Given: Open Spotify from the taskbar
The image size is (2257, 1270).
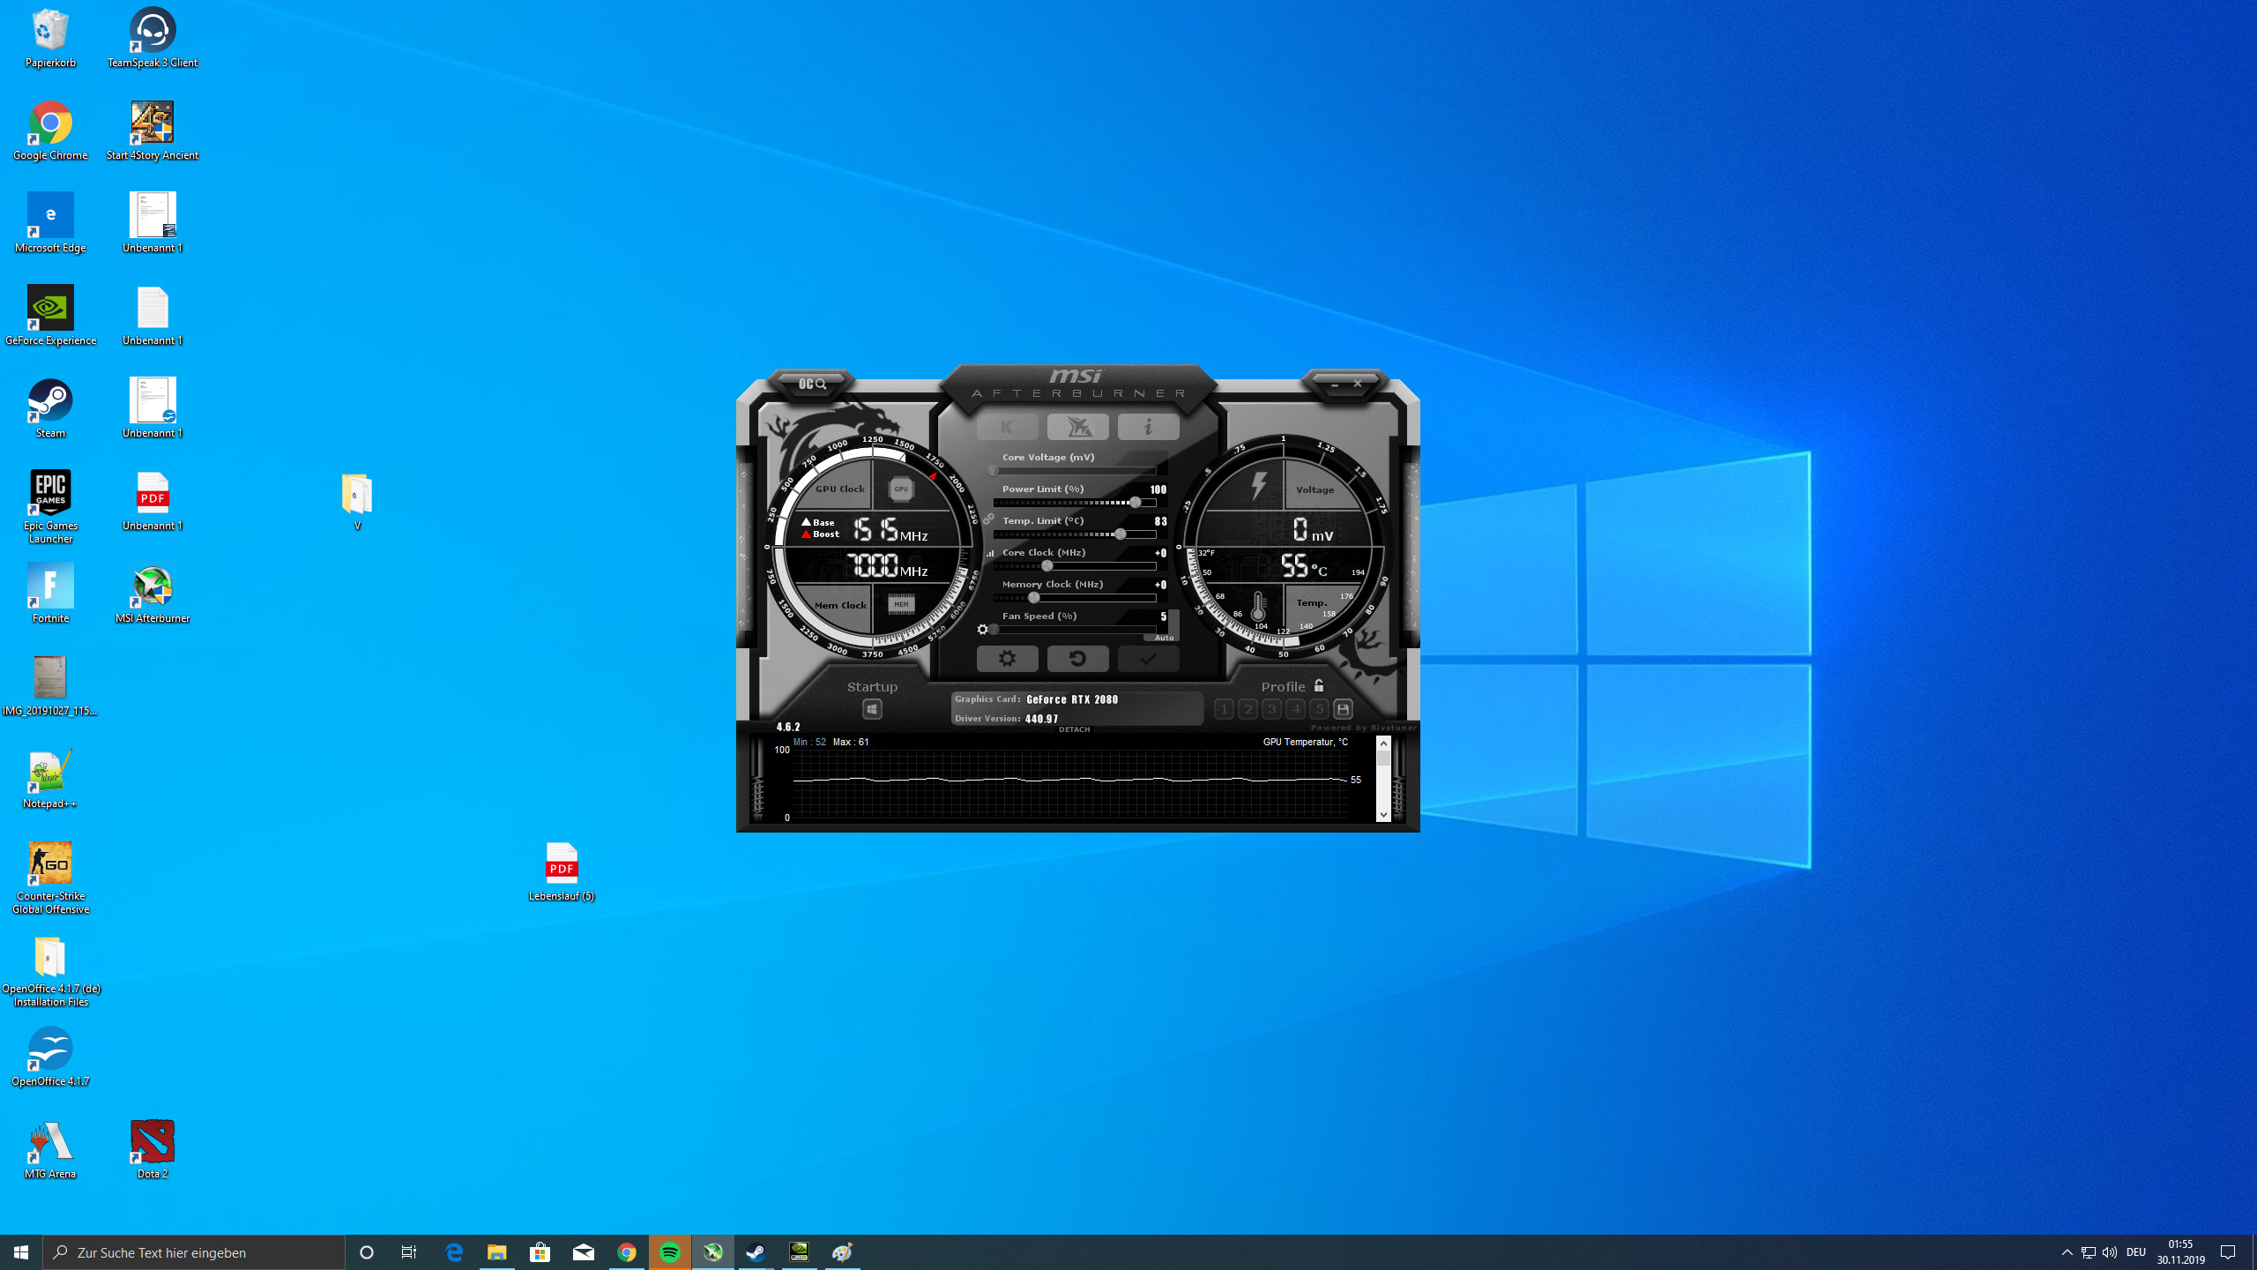Looking at the screenshot, I should click(670, 1252).
